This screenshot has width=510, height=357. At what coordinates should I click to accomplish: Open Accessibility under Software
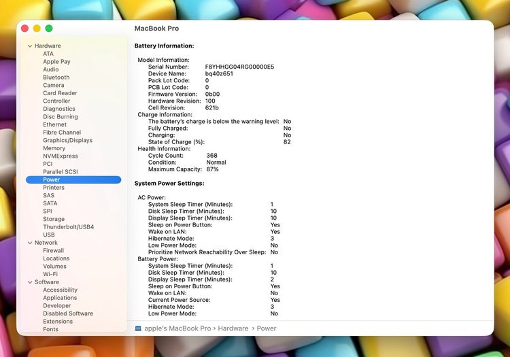(x=60, y=290)
